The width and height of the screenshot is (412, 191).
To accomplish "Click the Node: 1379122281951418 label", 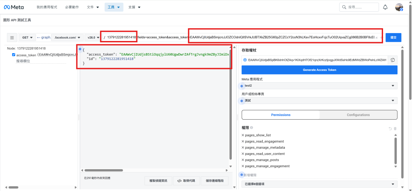I will [x=26, y=48].
